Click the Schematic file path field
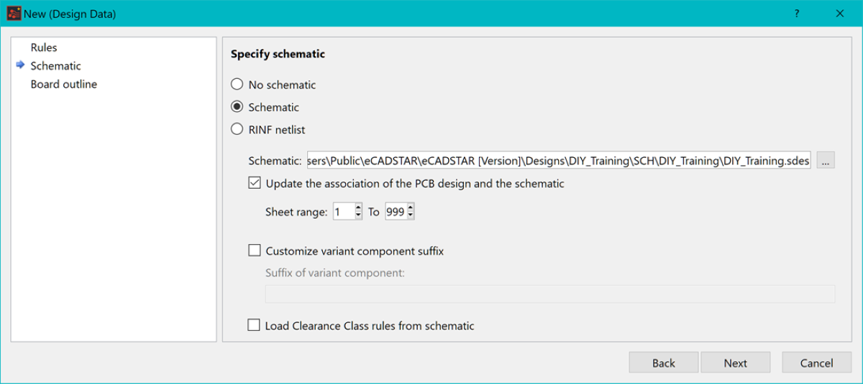Screen dimensions: 863x384 pos(559,161)
